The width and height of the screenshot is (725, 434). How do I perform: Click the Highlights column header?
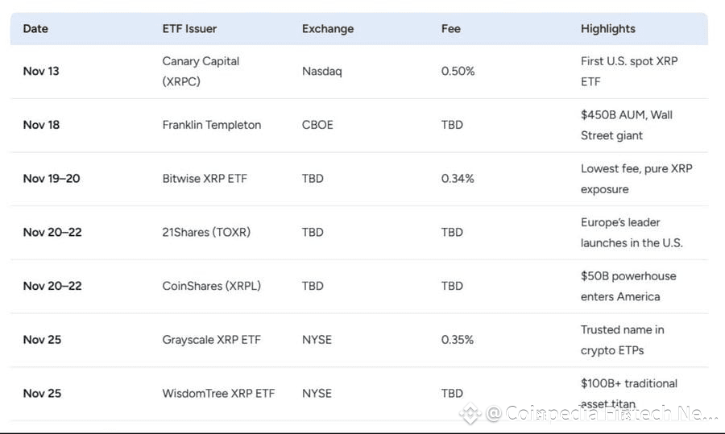pos(608,28)
